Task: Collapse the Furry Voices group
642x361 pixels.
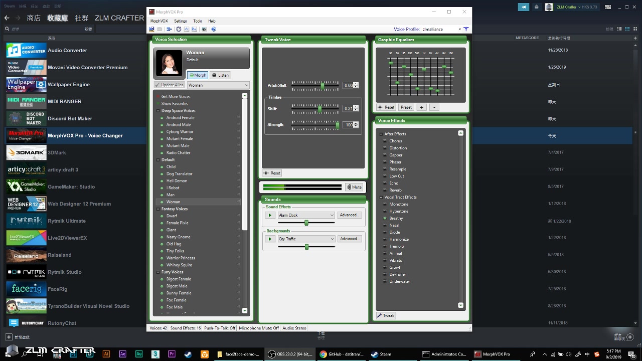Action: (x=158, y=272)
